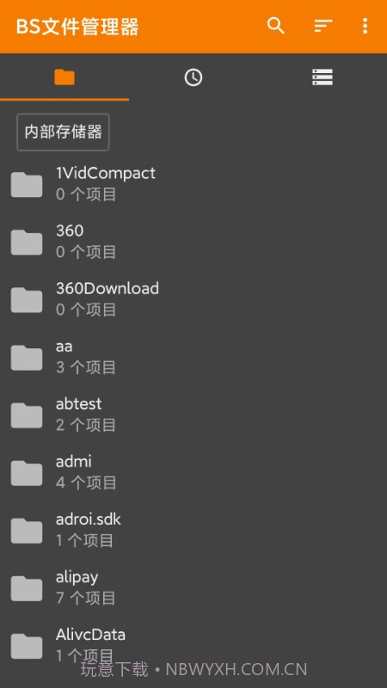
Task: Open the AlivcData folder entry
Action: (x=193, y=647)
